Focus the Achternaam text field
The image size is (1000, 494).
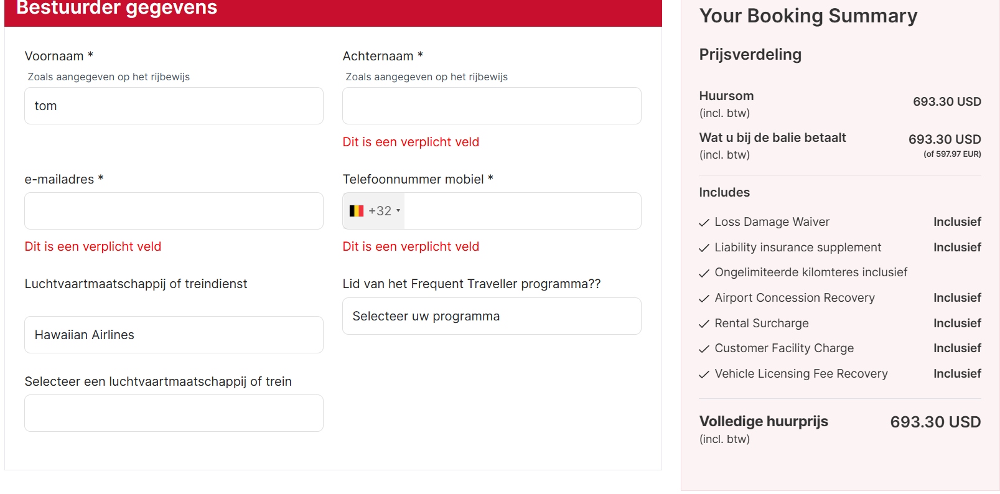(x=491, y=106)
